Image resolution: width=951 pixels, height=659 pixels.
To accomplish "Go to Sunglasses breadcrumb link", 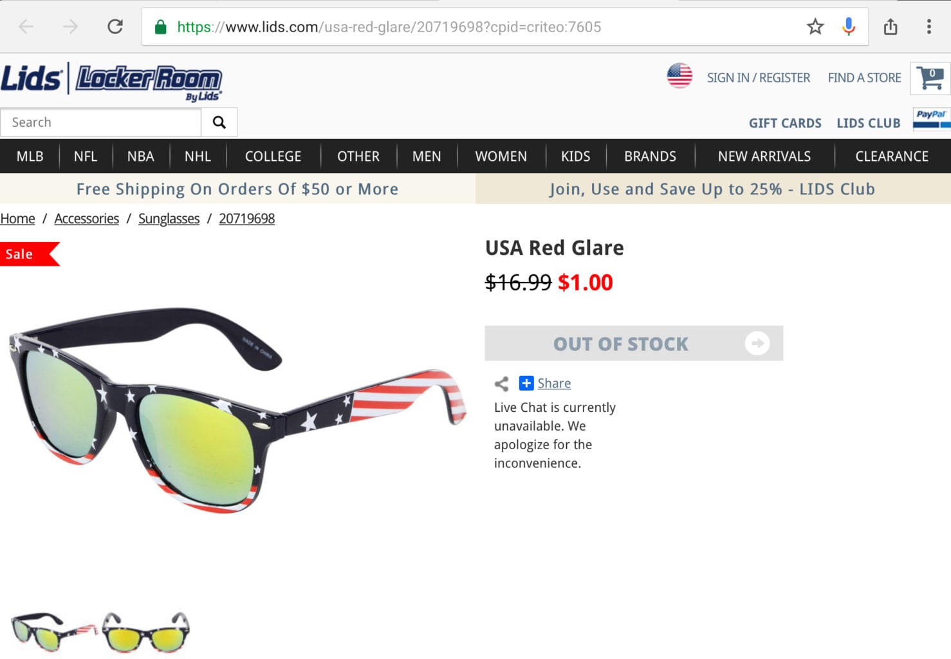I will point(169,219).
